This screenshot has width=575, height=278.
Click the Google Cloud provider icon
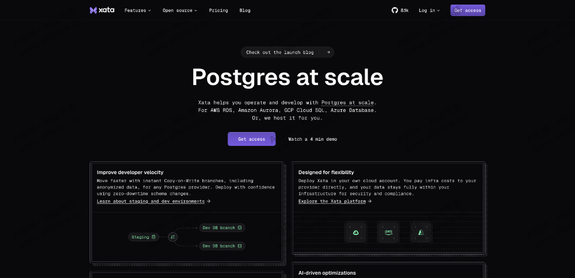pos(355,232)
